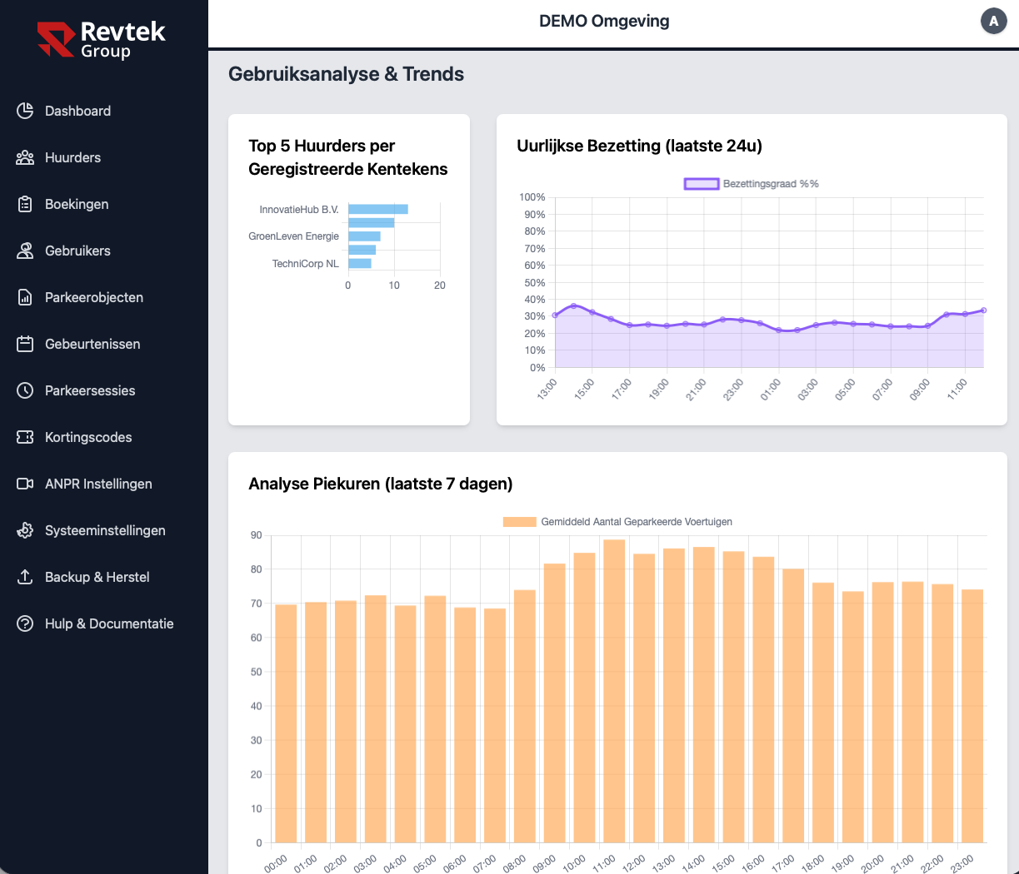Viewport: 1019px width, 874px height.
Task: Click the Huurders people icon in sidebar
Action: (23, 157)
